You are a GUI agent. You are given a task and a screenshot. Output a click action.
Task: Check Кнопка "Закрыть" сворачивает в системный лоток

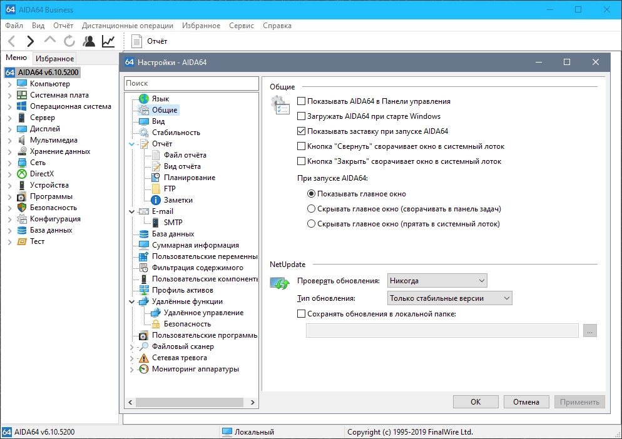tap(302, 161)
